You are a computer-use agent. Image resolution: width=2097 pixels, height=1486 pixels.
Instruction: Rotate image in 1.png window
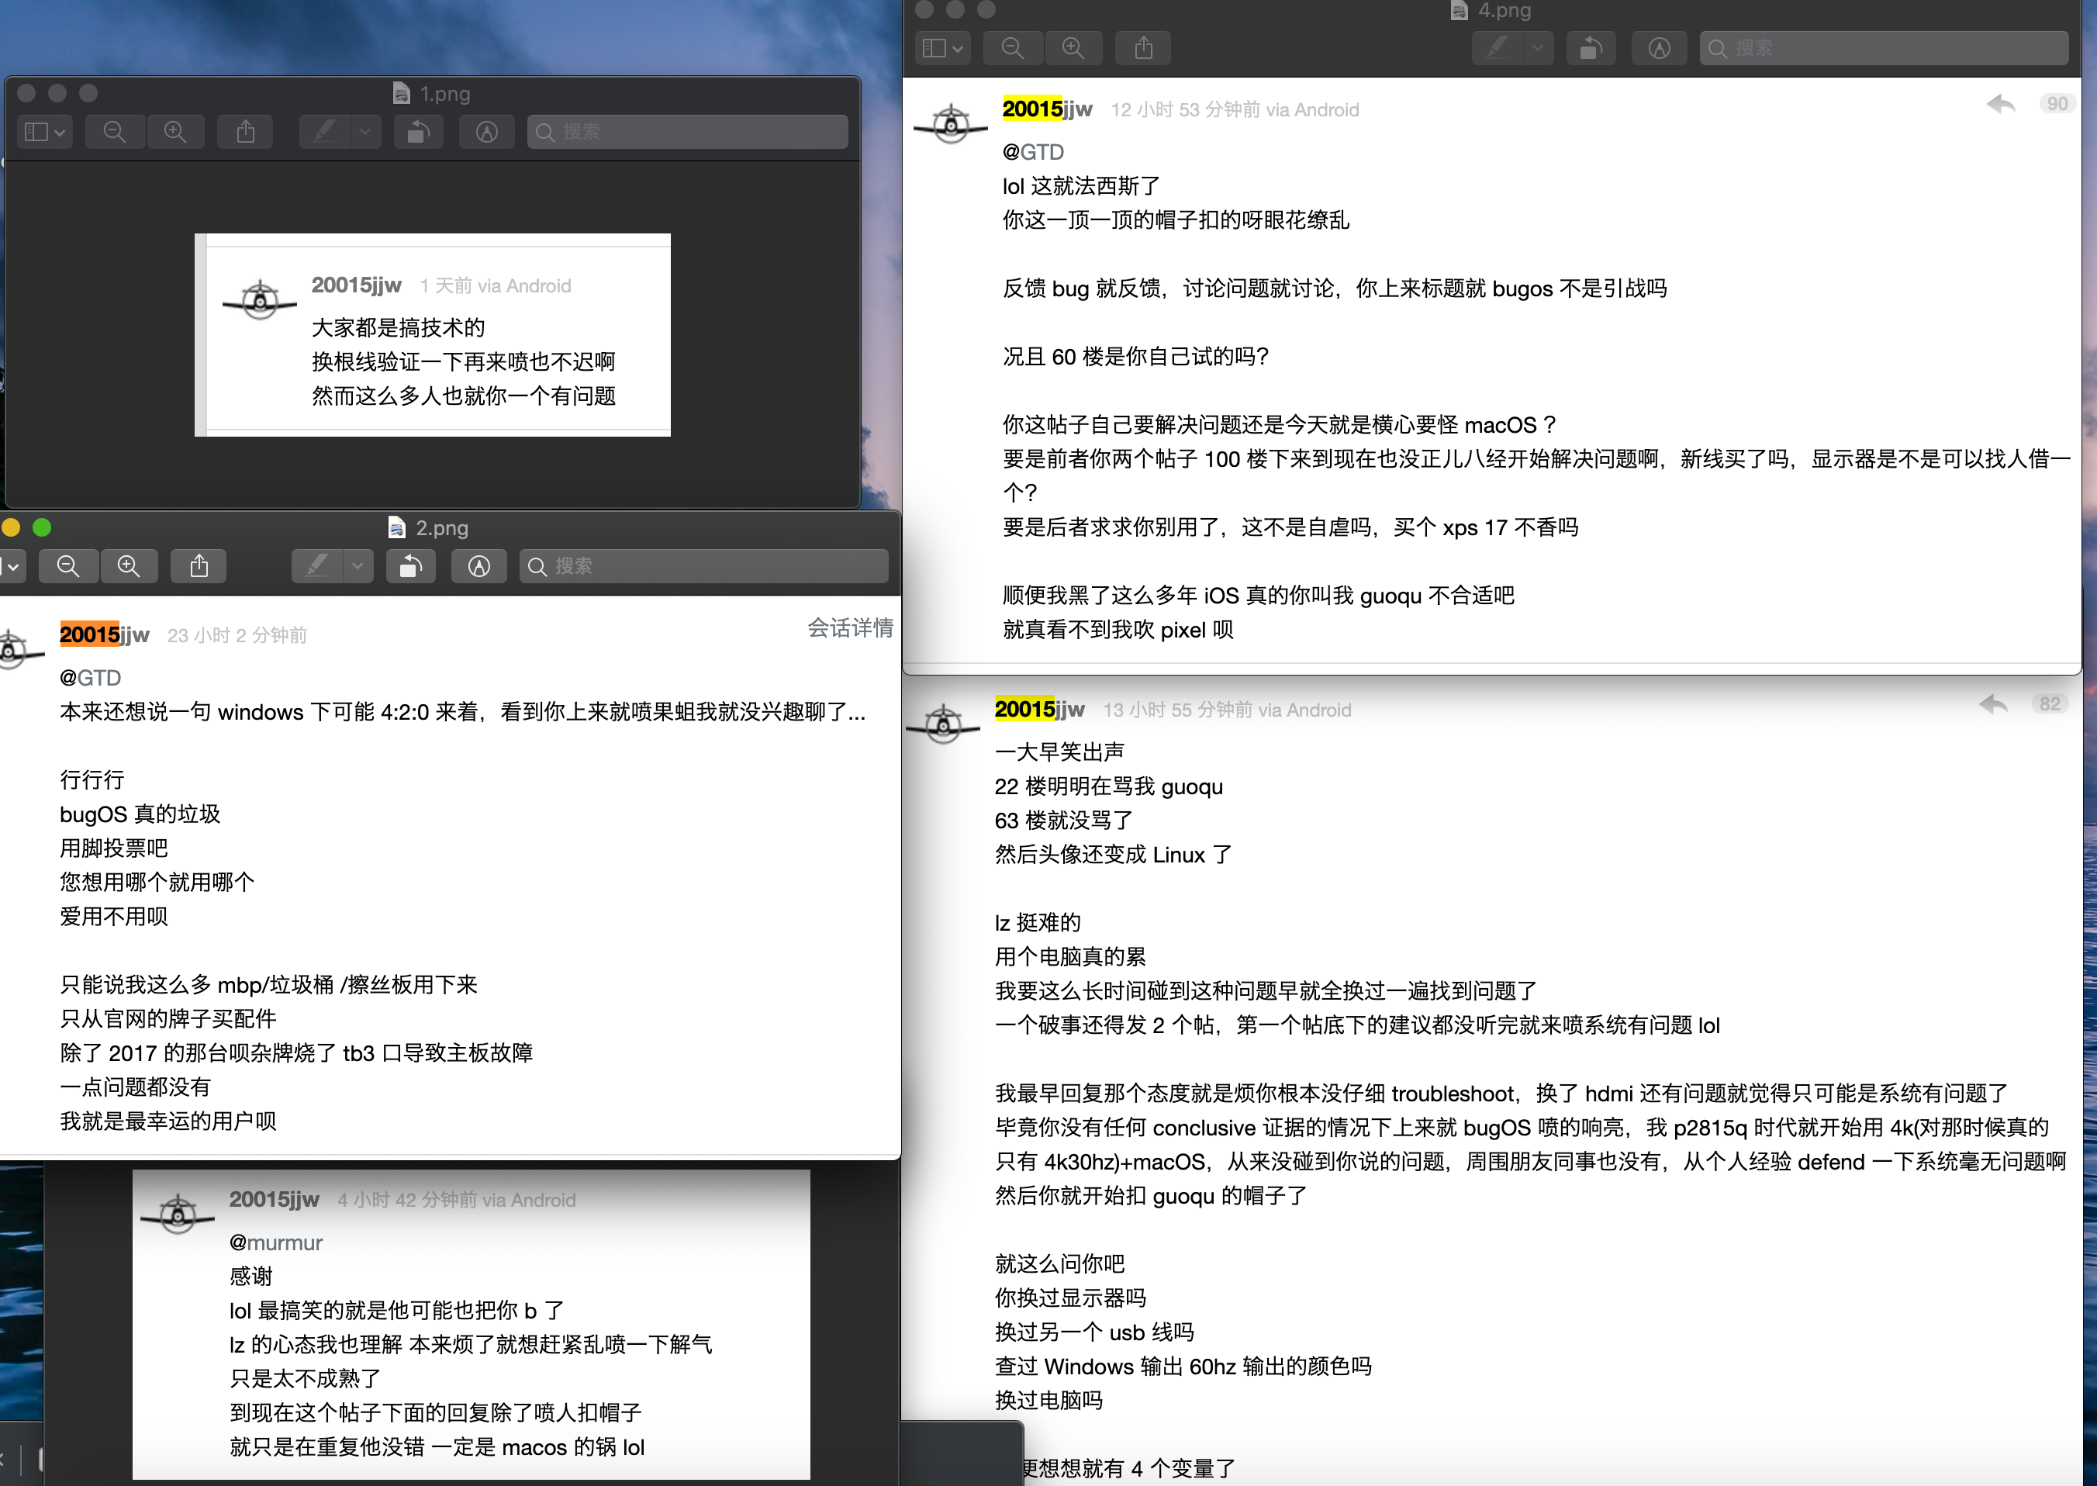418,132
